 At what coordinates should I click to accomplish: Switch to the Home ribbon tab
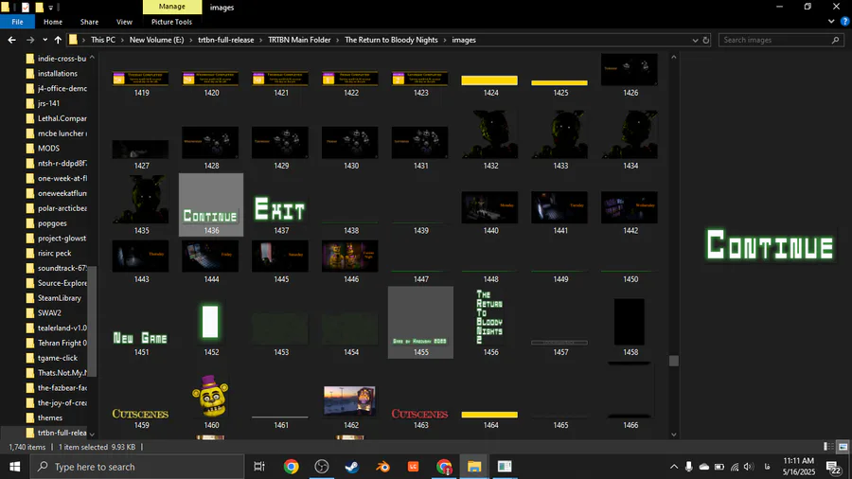[x=53, y=22]
